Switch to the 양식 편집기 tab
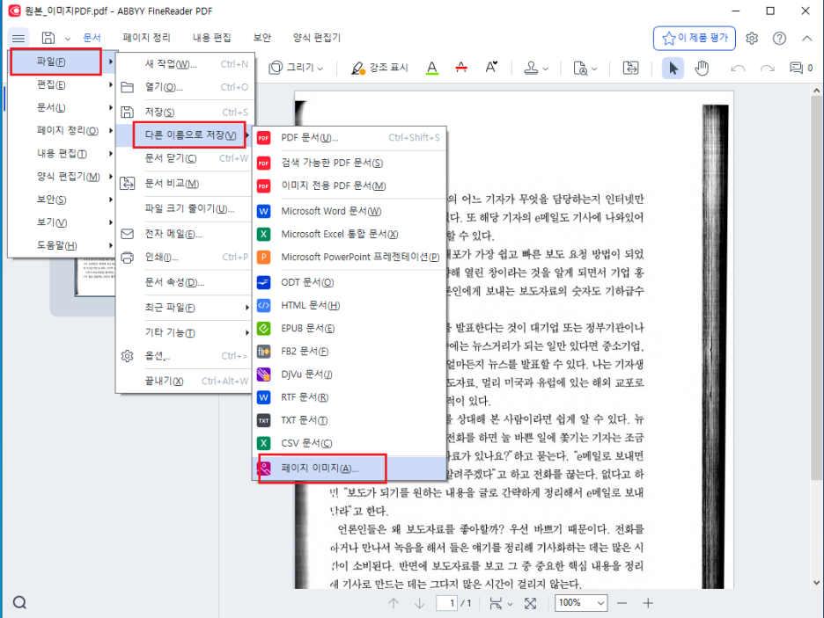This screenshot has width=824, height=618. (317, 38)
